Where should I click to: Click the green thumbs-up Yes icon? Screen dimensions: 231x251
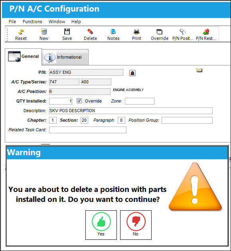click(x=101, y=221)
